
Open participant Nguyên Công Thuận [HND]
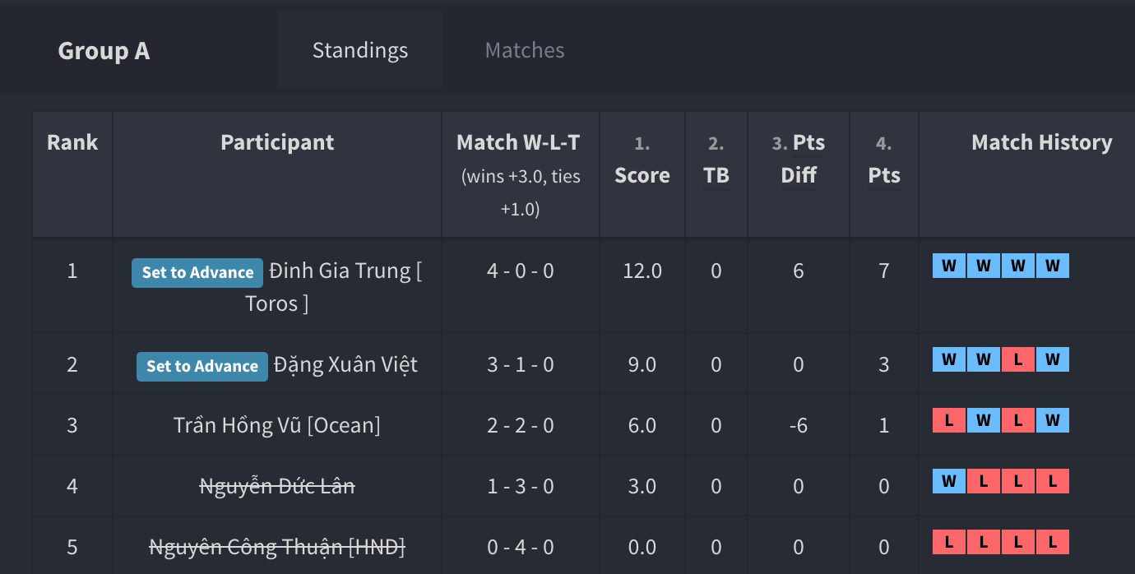click(277, 547)
